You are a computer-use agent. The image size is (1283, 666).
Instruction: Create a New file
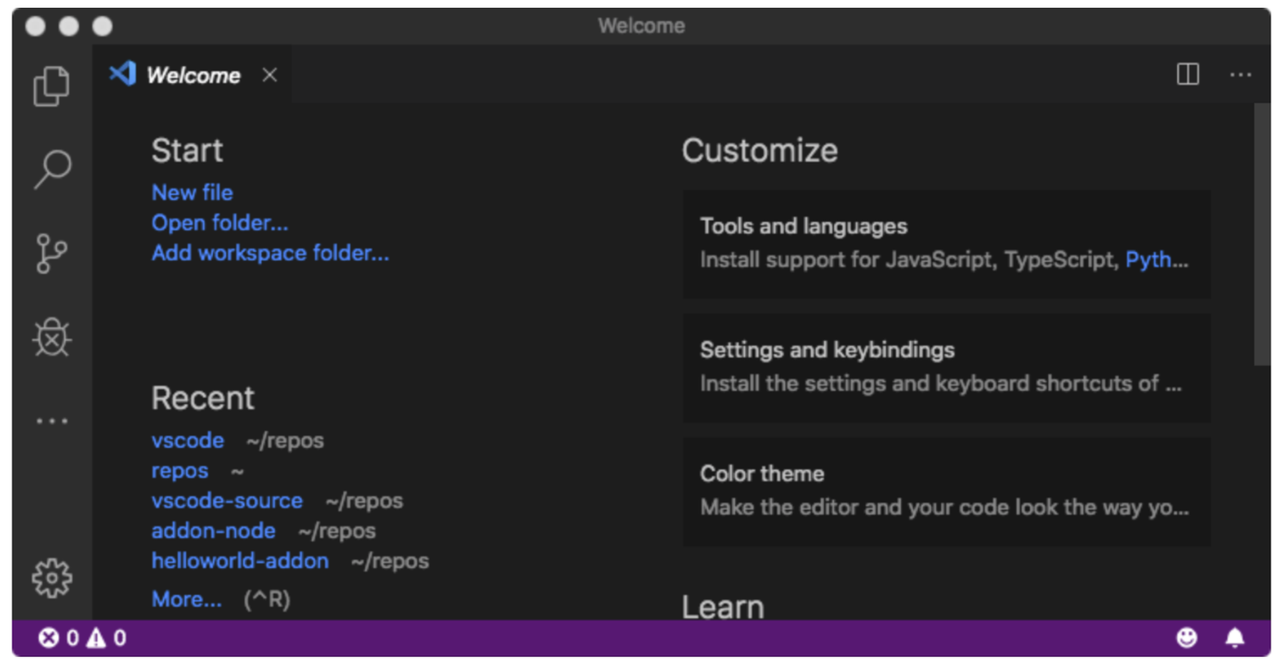coord(192,192)
